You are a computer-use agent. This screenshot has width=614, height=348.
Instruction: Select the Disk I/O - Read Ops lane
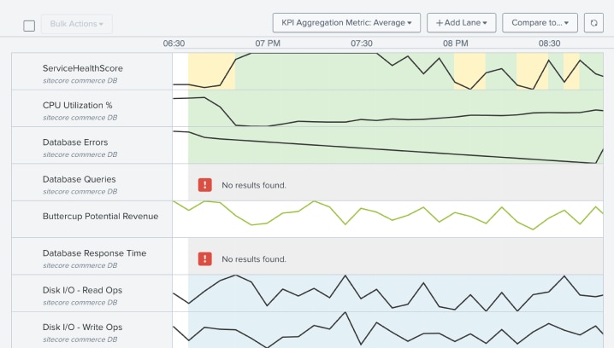pyautogui.click(x=82, y=290)
